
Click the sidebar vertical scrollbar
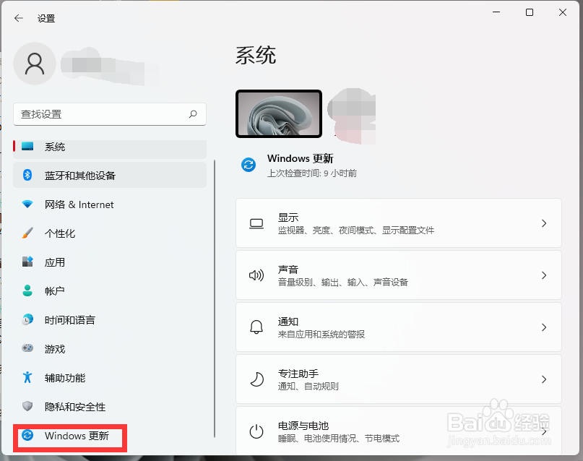pyautogui.click(x=215, y=299)
